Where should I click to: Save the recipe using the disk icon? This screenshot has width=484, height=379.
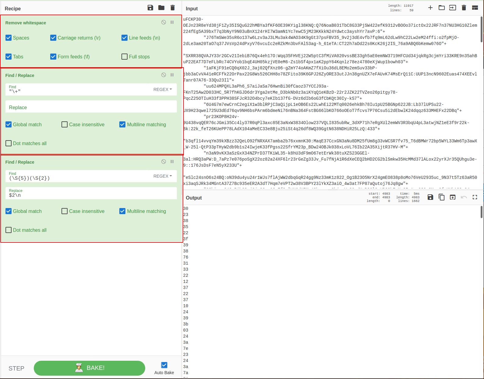point(150,8)
